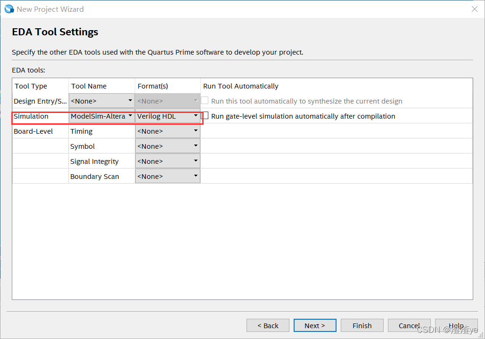485x339 pixels.
Task: Open the Design Entry format dropdown
Action: pos(168,101)
